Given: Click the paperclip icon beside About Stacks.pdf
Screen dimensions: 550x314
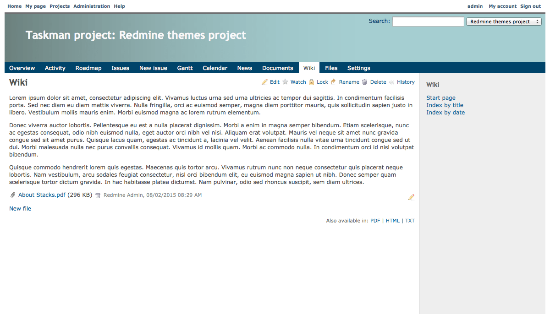Looking at the screenshot, I should pyautogui.click(x=13, y=195).
